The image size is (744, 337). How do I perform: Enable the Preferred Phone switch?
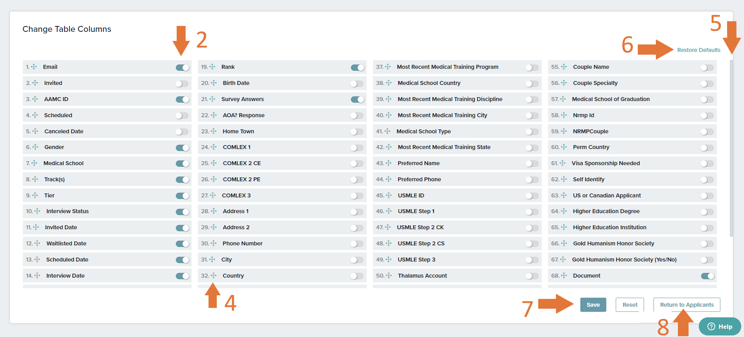coord(532,180)
